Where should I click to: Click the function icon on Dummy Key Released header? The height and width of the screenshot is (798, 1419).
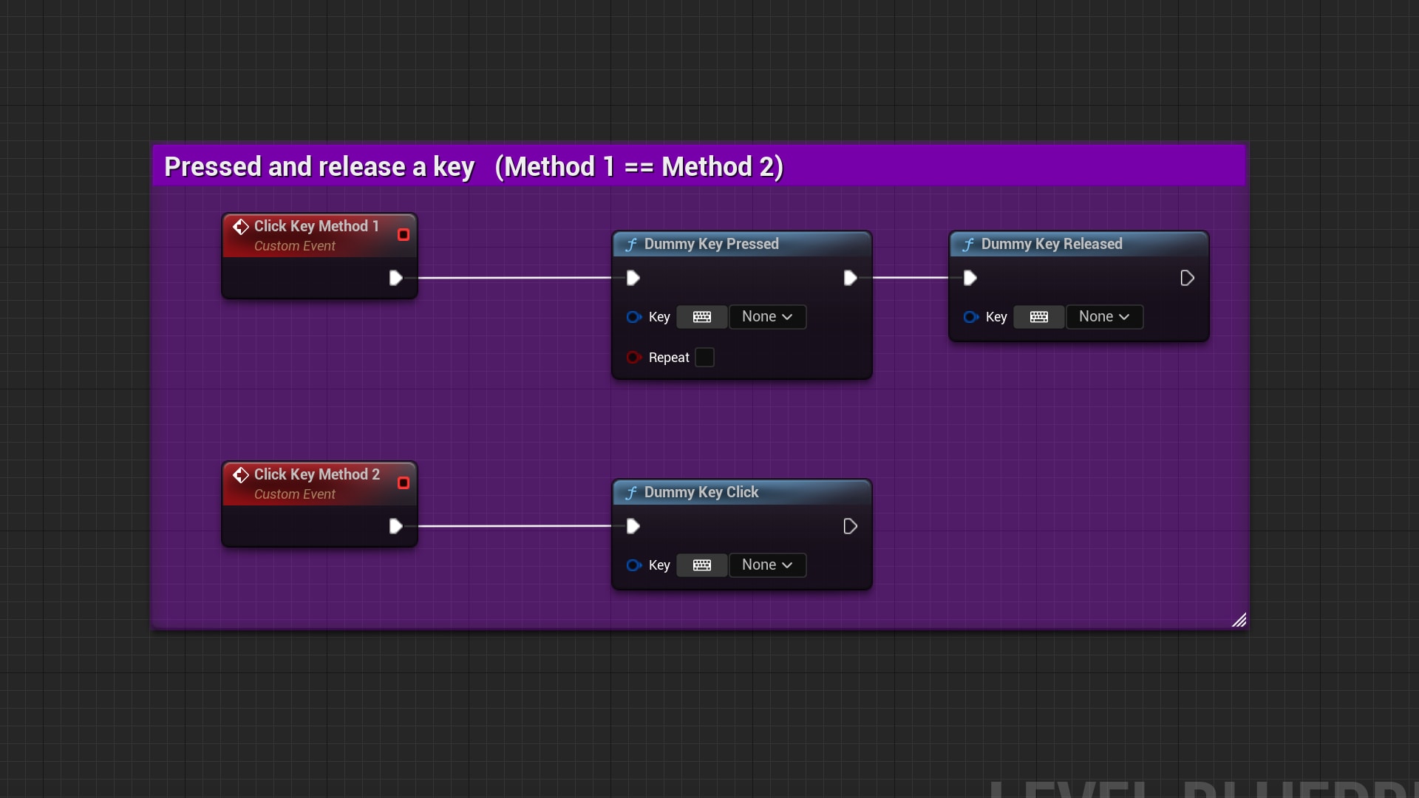click(x=969, y=244)
